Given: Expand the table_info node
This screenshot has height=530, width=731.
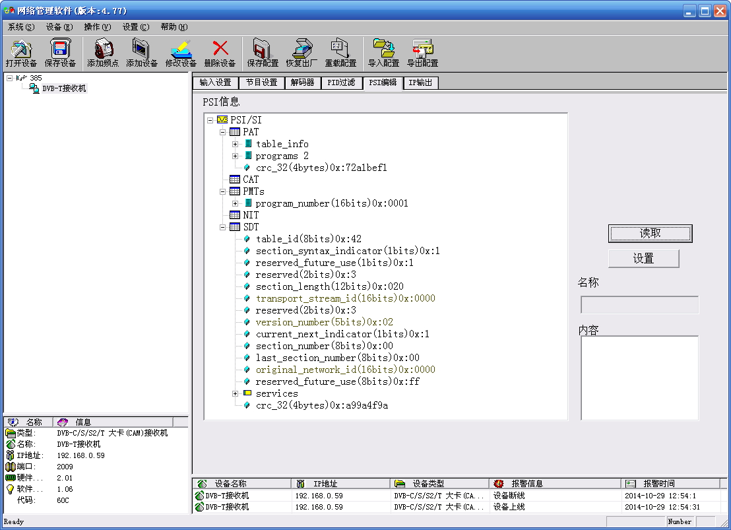Looking at the screenshot, I should click(236, 144).
